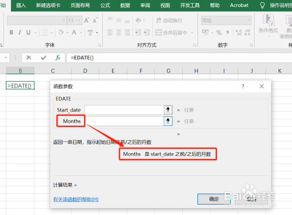Switch to 公式 tab
Viewport: 292px width, 215px height.
(x=105, y=5)
